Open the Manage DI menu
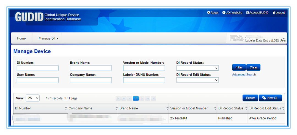Viewport: 297px width, 135px height. (x=48, y=38)
